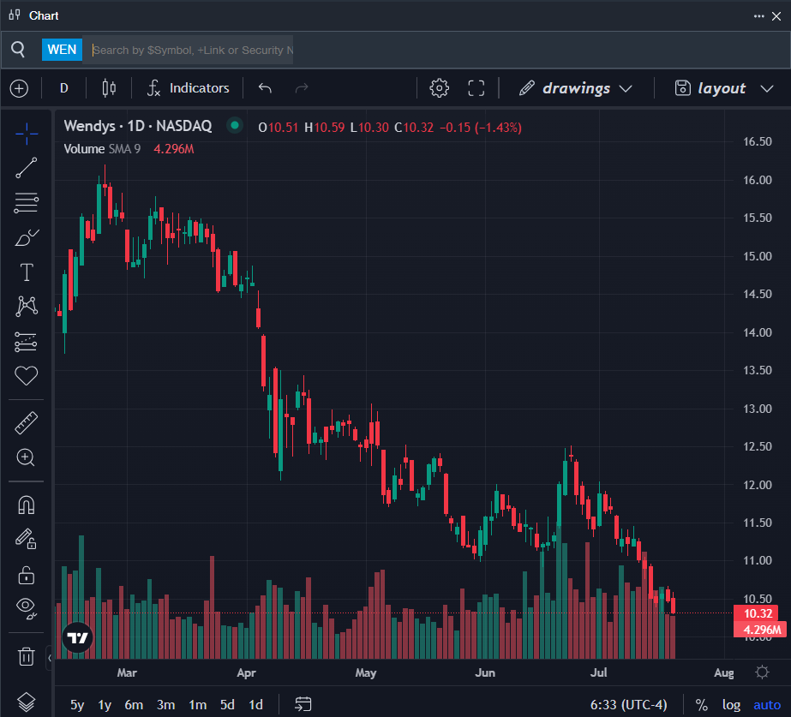Set time range to 5y
This screenshot has width=791, height=717.
(x=77, y=705)
